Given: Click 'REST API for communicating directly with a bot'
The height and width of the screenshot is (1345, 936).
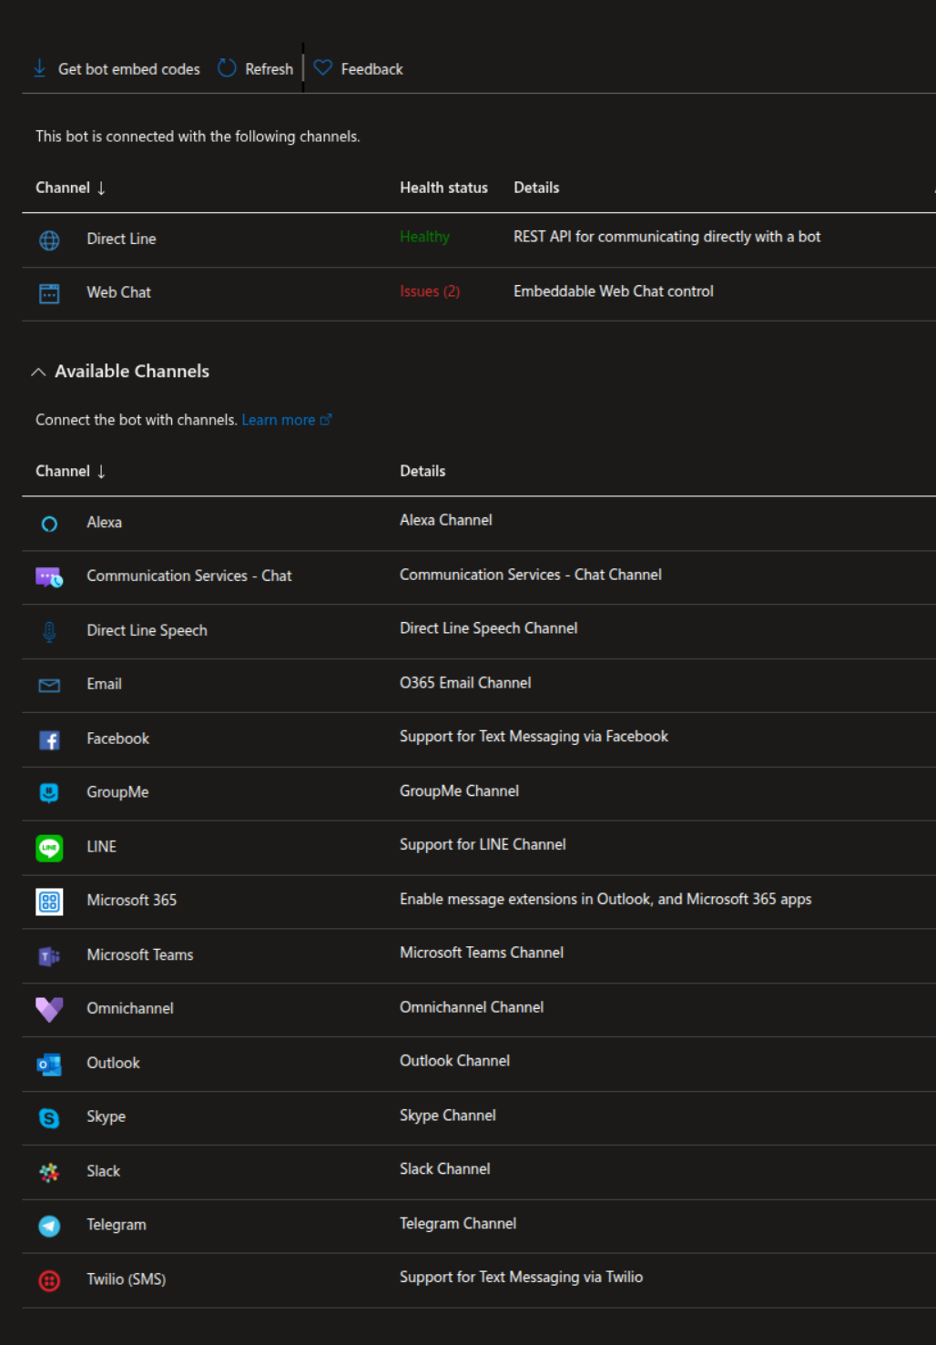Looking at the screenshot, I should [666, 237].
